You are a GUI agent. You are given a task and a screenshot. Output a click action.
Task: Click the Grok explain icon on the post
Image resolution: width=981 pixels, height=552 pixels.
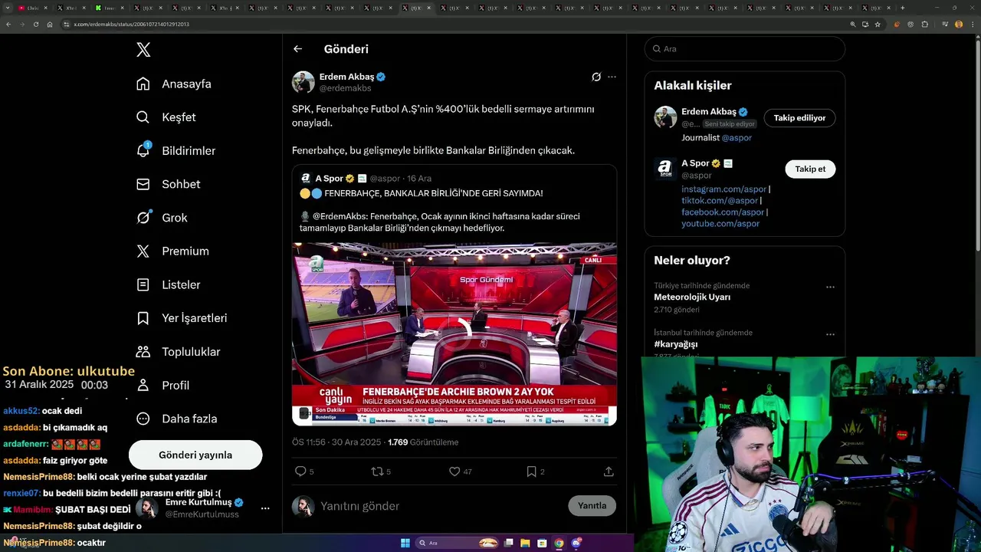pos(596,77)
